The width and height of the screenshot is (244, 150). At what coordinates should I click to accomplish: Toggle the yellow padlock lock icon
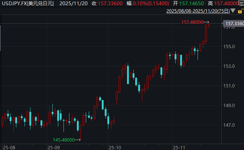click(240, 11)
